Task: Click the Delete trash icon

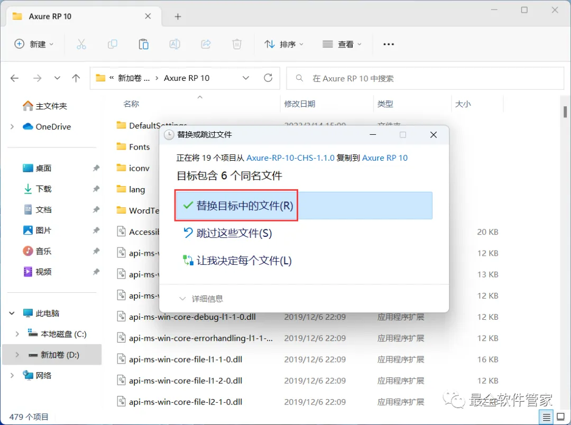Action: (237, 44)
